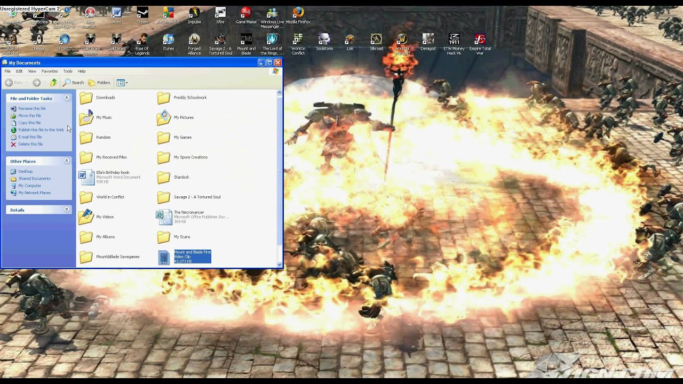Click the file list vertical scrollbar
683x384 pixels.
pos(279,179)
